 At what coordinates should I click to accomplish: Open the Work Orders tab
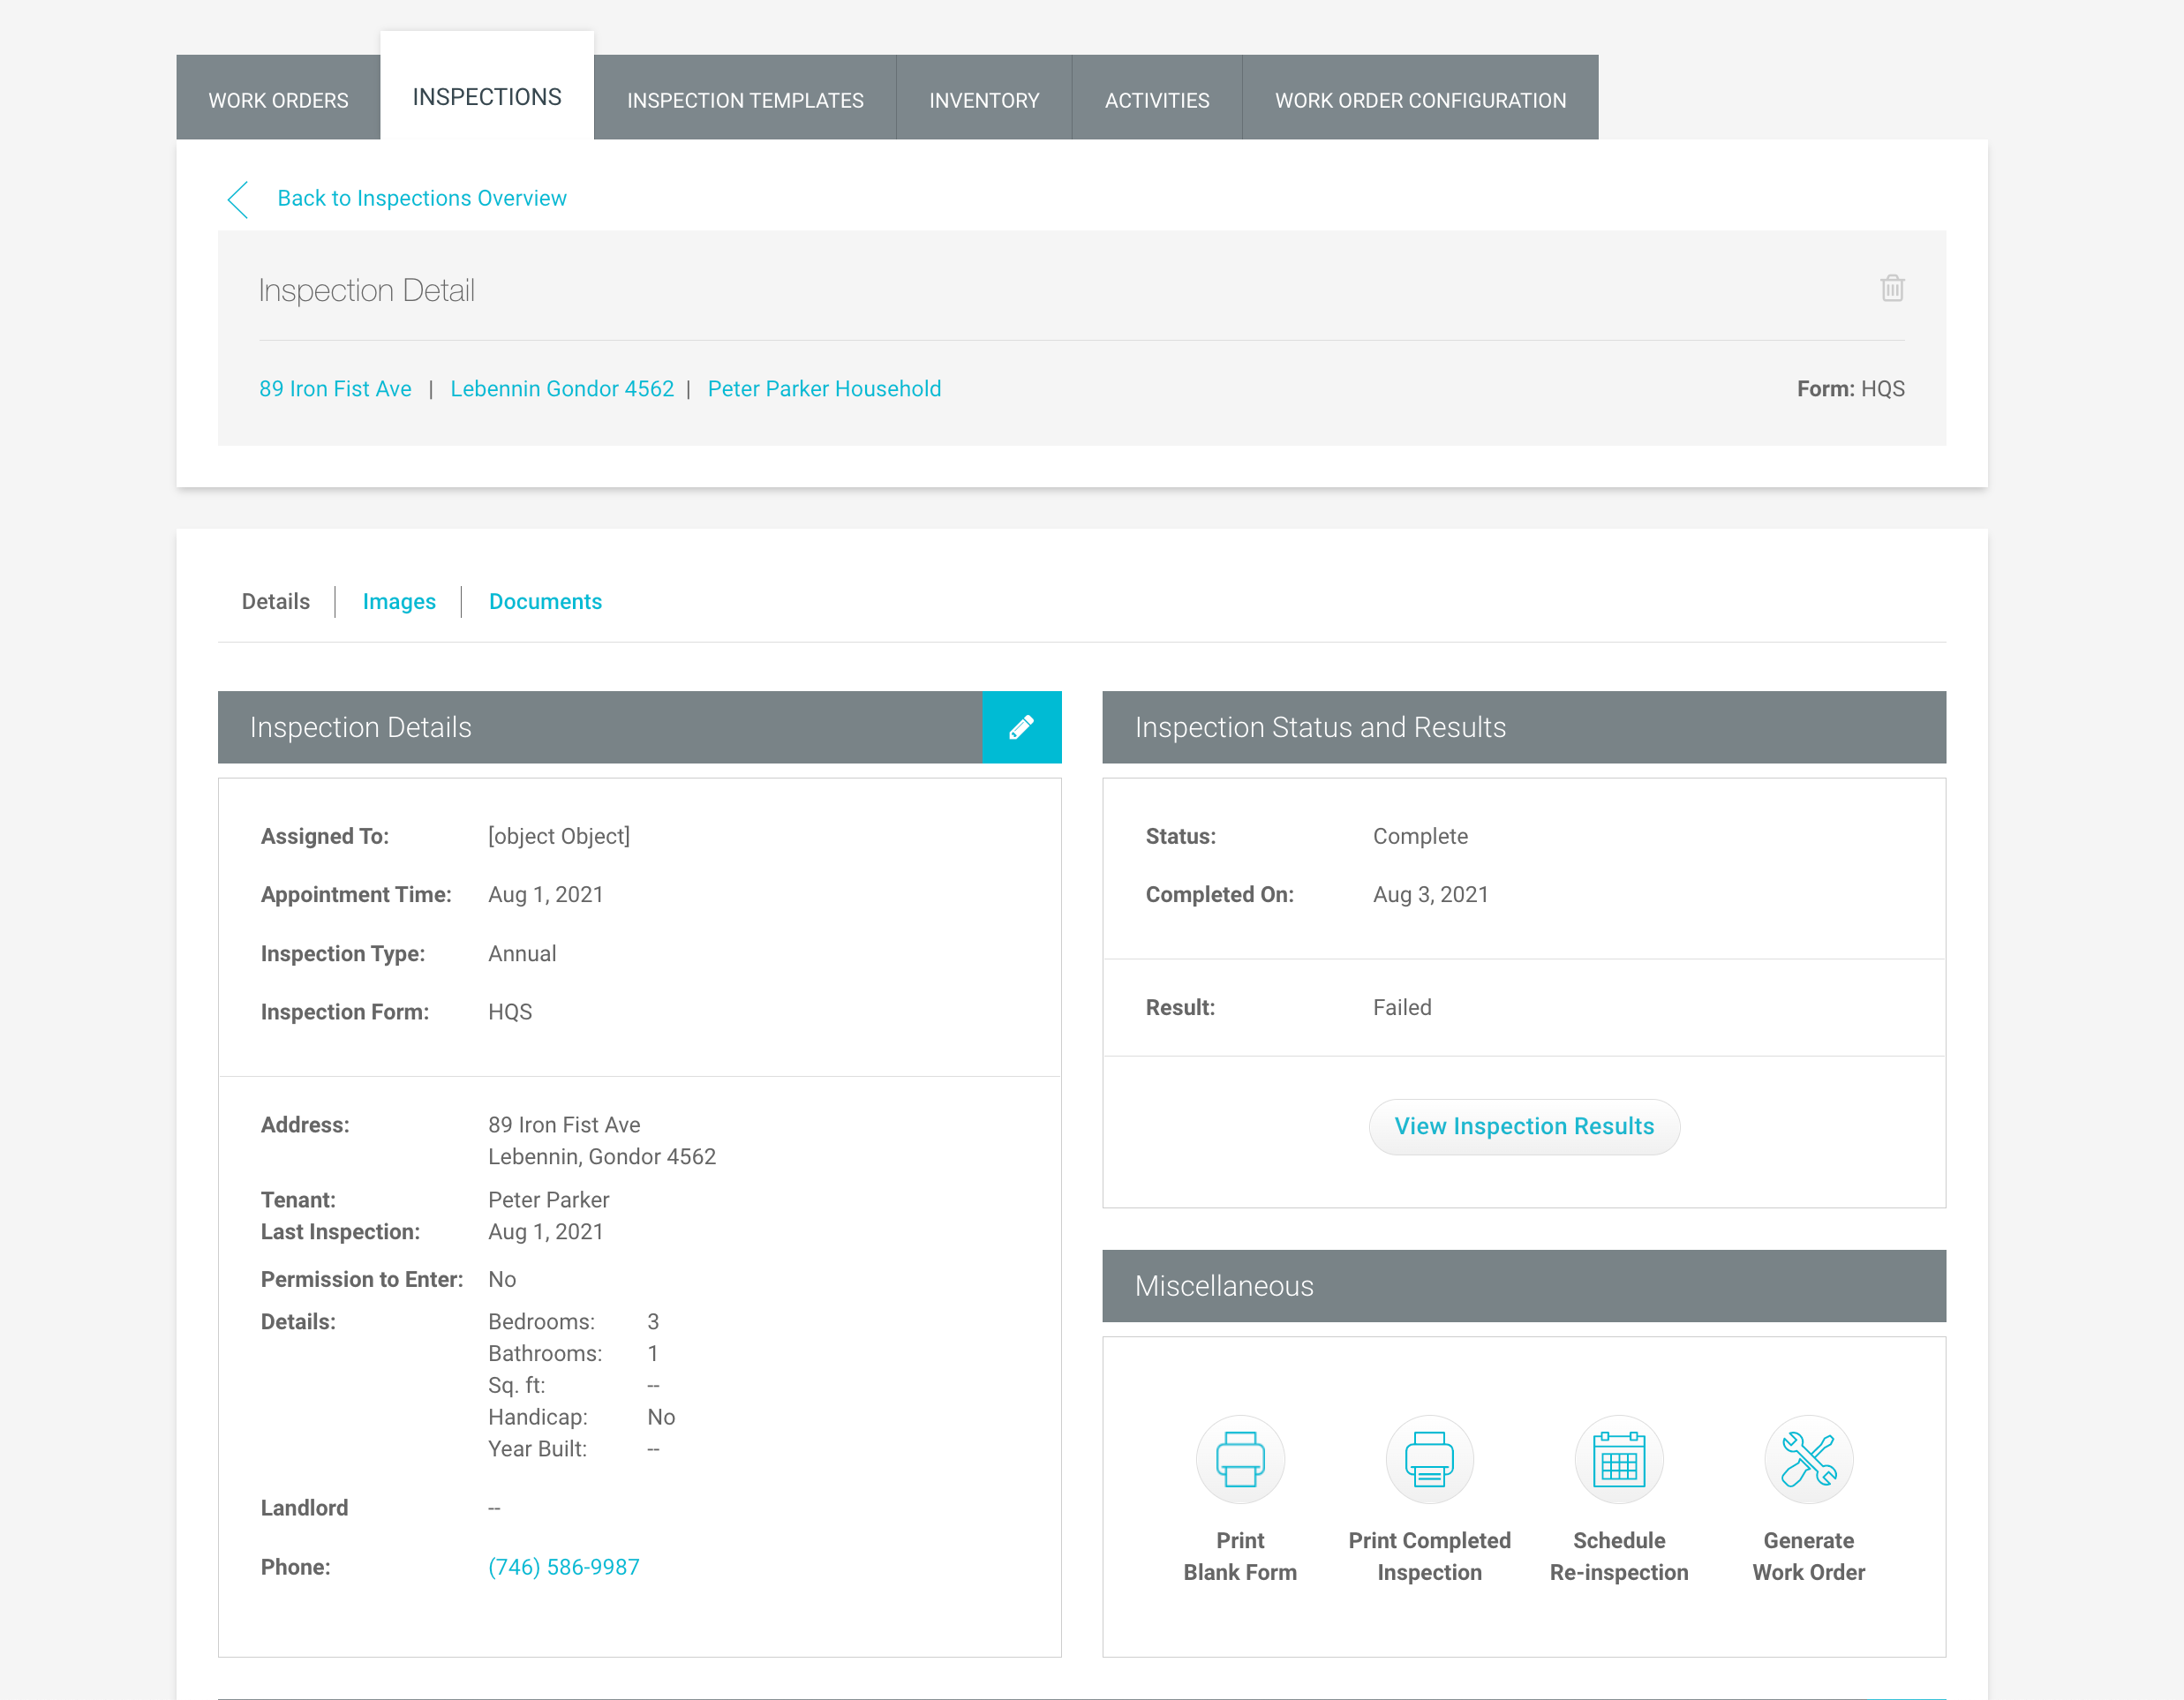click(x=278, y=100)
